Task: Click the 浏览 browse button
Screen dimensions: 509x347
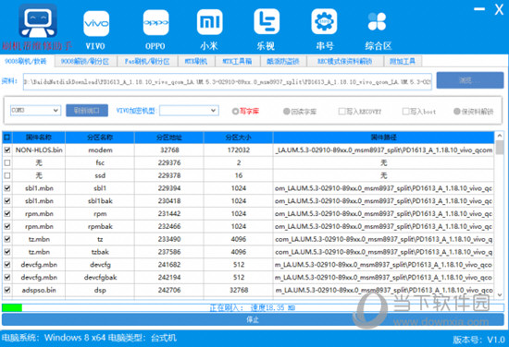Action: [x=470, y=80]
